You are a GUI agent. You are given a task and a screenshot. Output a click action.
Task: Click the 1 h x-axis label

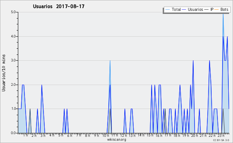click(25, 135)
